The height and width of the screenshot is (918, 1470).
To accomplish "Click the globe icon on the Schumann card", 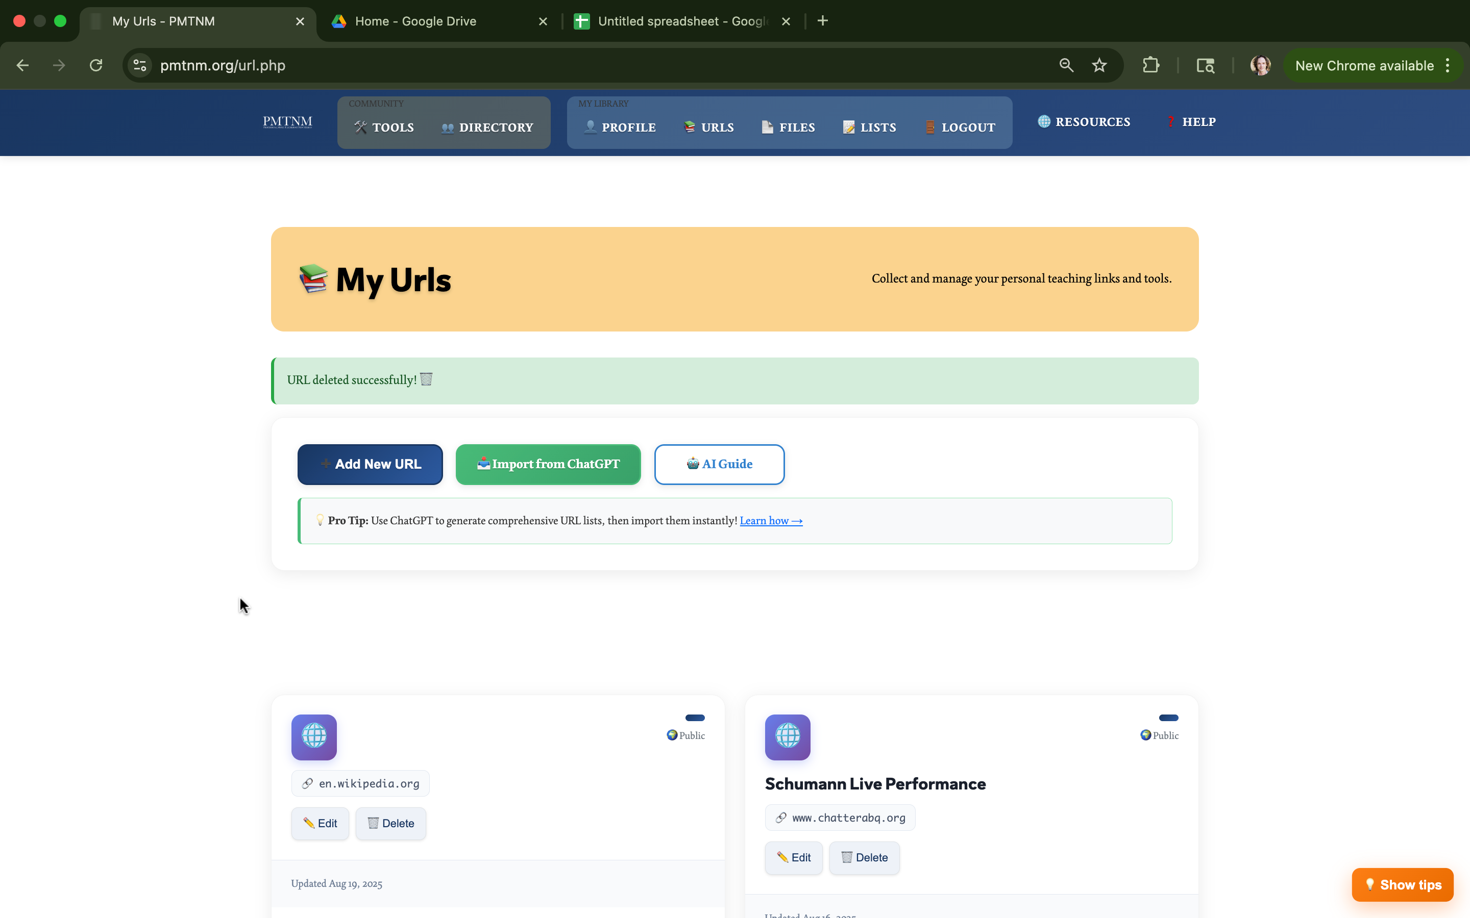I will [x=787, y=737].
